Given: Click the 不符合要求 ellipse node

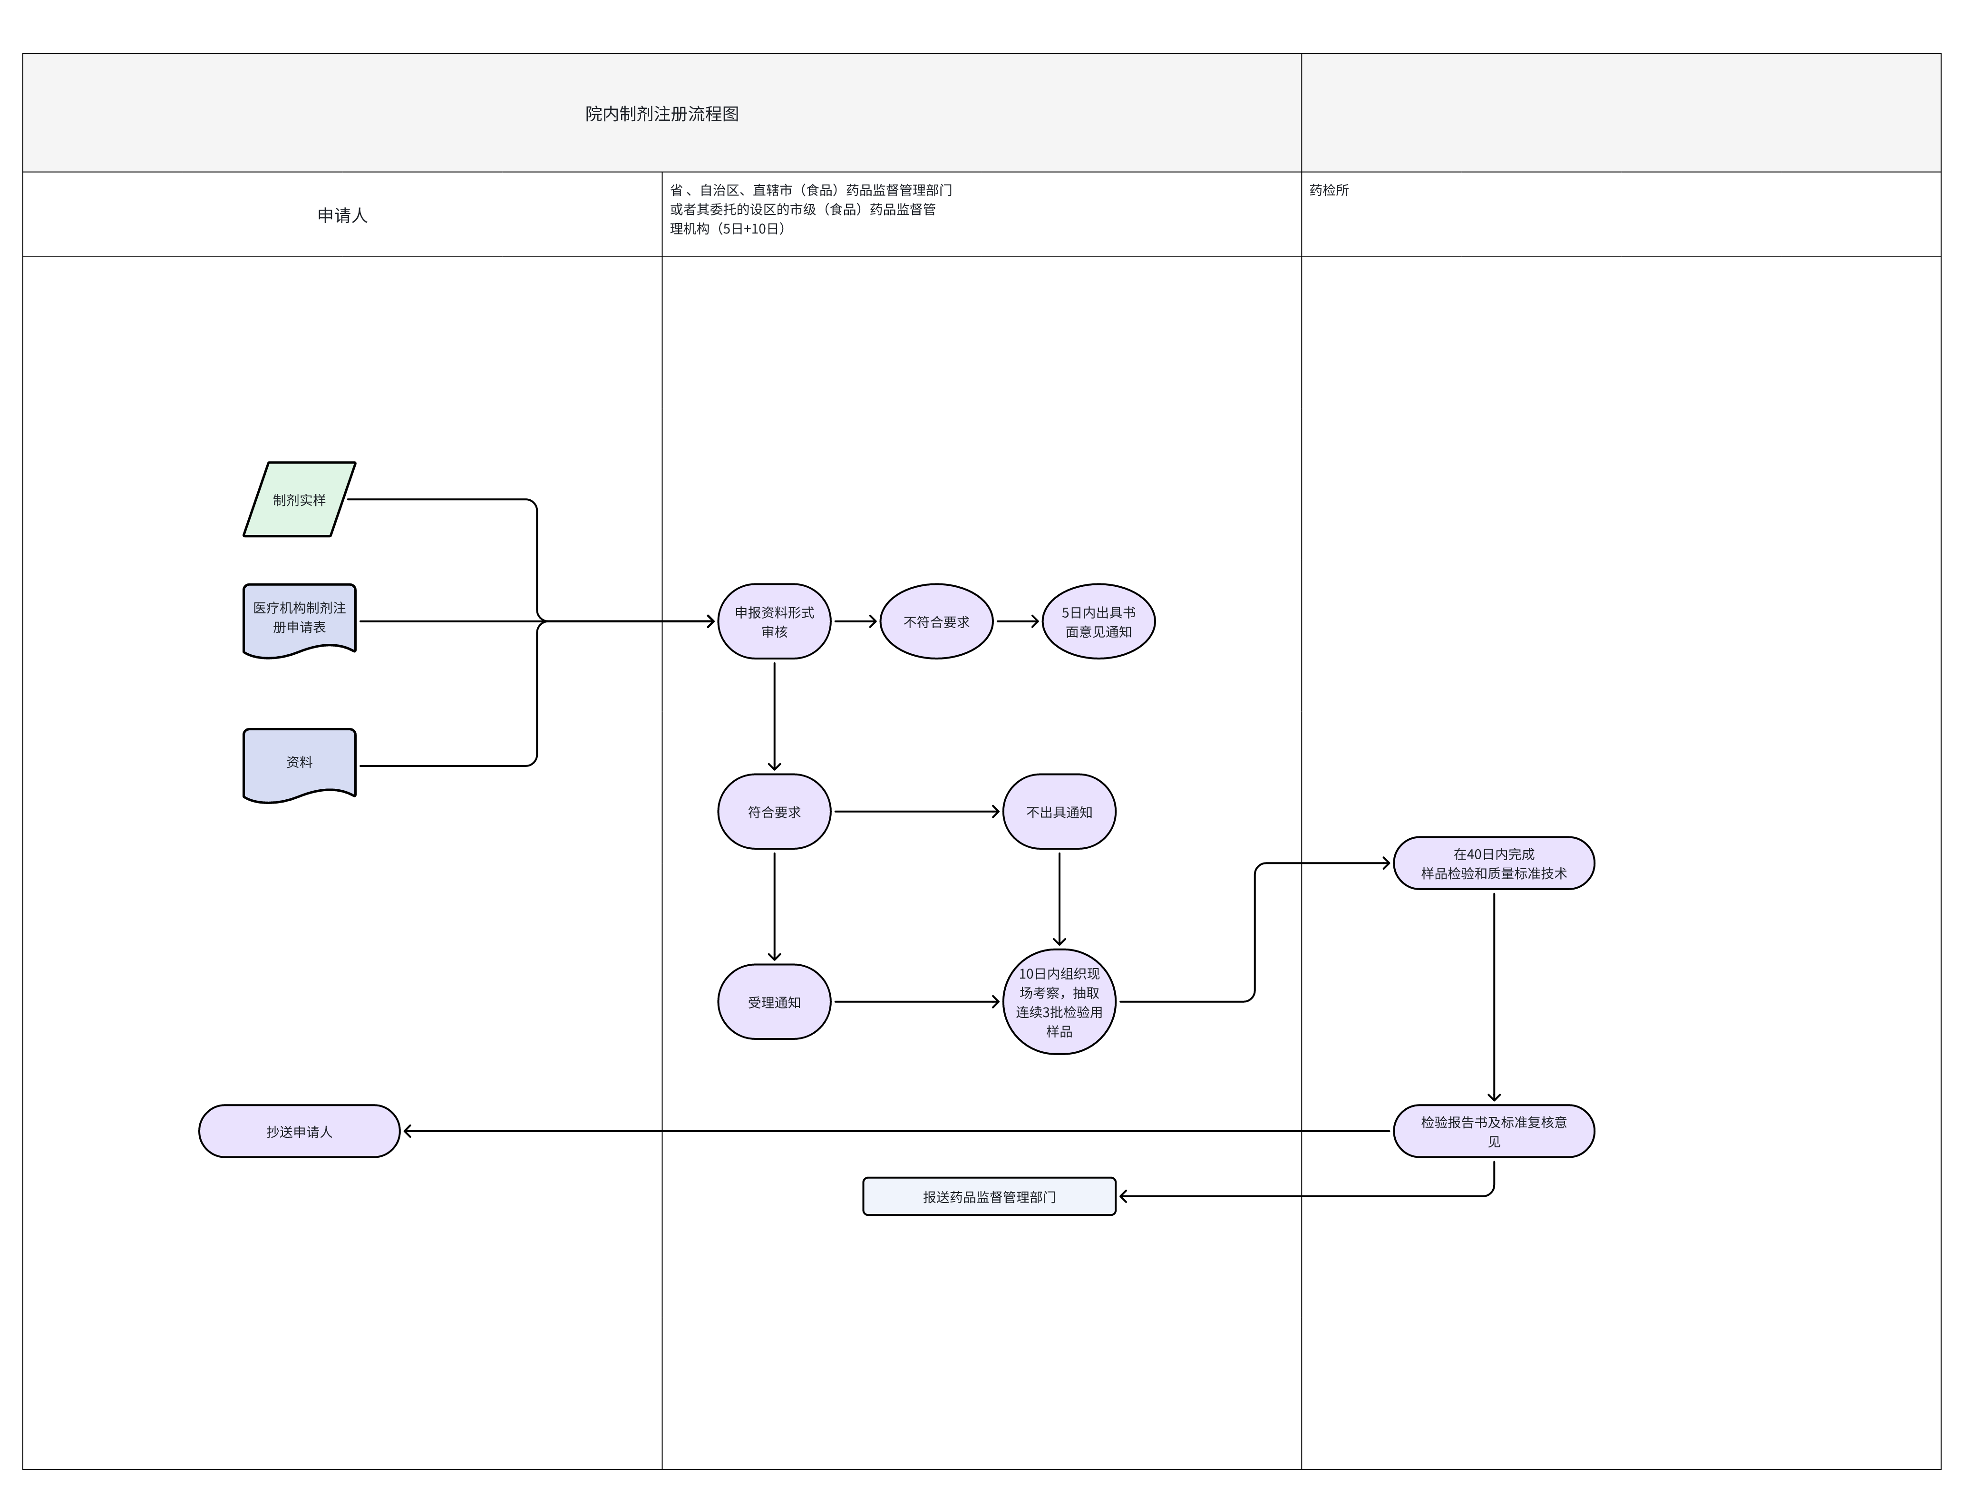Looking at the screenshot, I should [936, 621].
